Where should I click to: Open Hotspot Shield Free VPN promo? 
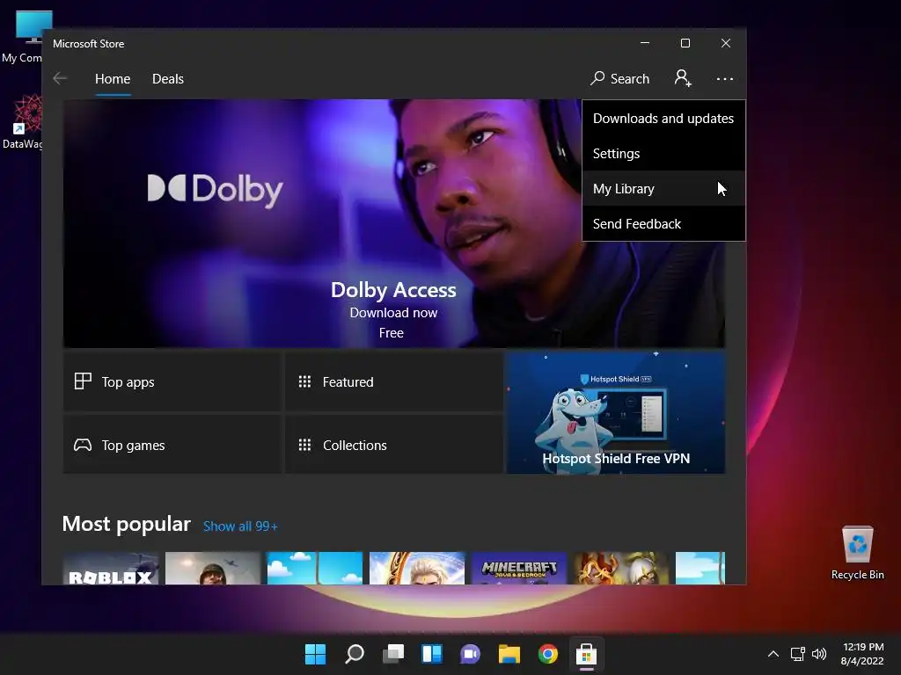(615, 413)
